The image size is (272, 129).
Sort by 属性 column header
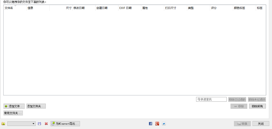point(153,8)
